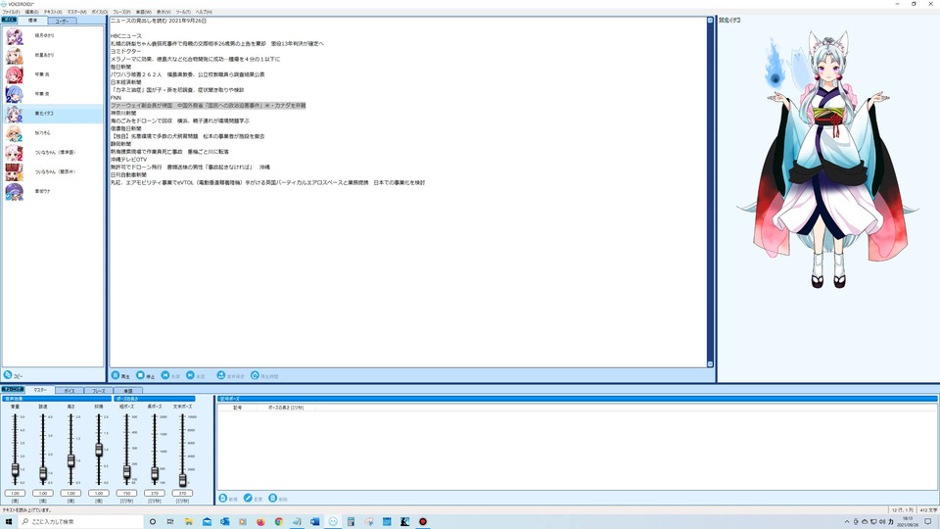Select the 結月ゆかり voice
Screen dimensions: 940x529
(x=53, y=36)
